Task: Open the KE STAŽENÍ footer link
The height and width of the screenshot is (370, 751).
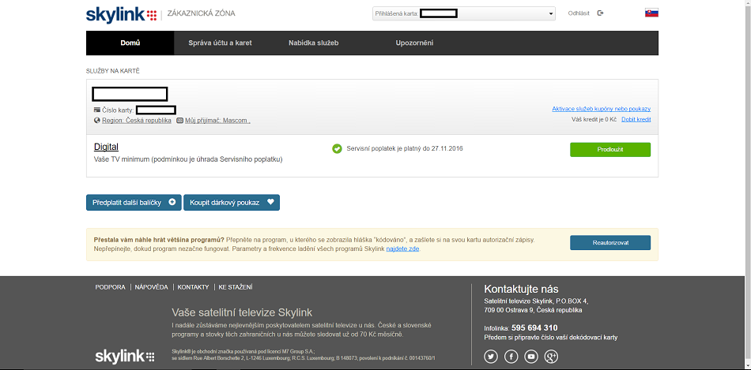Action: (x=236, y=287)
